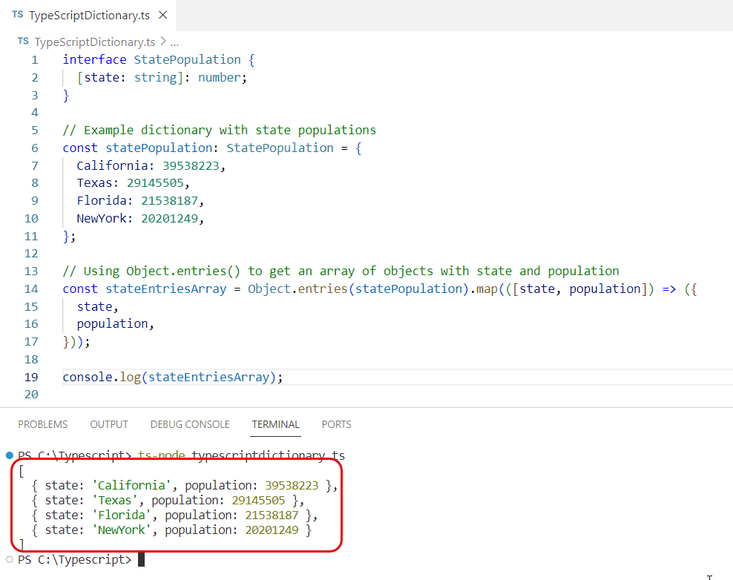Click the blue command status dot in terminal
This screenshot has width=733, height=580.
[10, 455]
